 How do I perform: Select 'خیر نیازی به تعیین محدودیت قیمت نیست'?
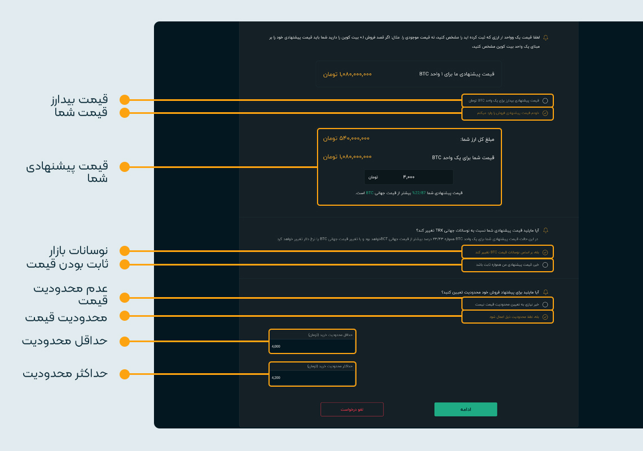[x=545, y=304]
